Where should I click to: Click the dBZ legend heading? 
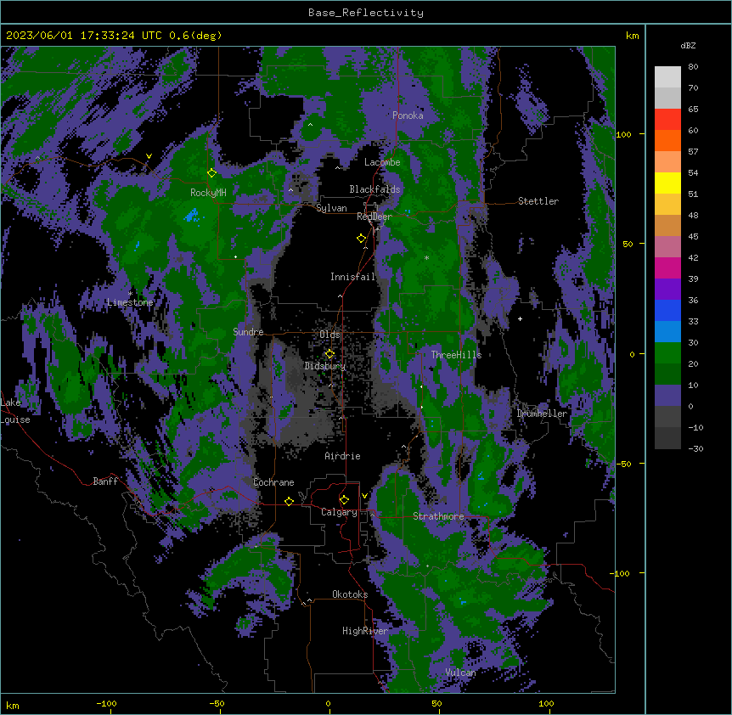click(x=688, y=46)
